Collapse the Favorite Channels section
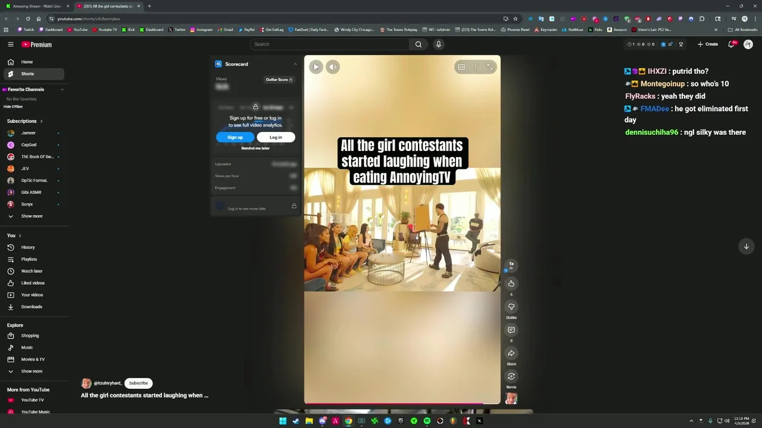 [x=62, y=90]
